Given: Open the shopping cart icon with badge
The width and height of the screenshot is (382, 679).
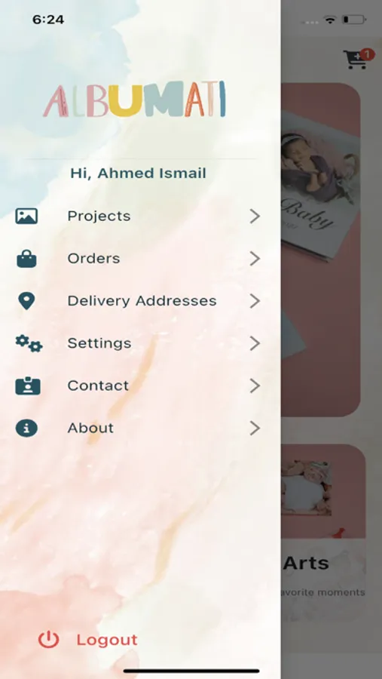Looking at the screenshot, I should (x=357, y=60).
